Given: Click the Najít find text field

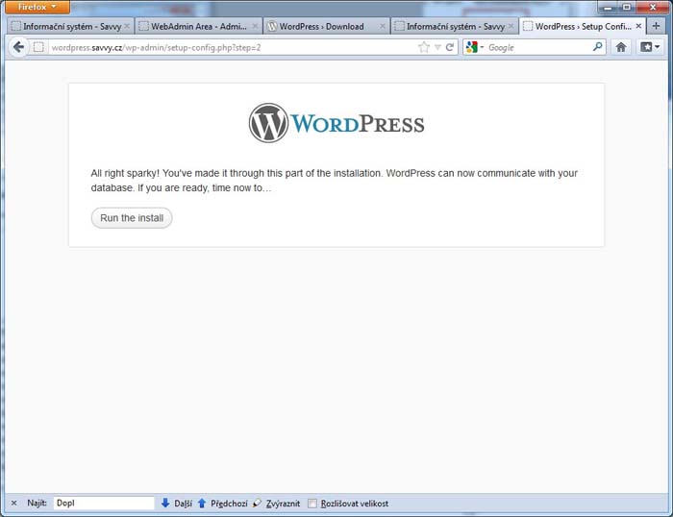Looking at the screenshot, I should click(104, 503).
